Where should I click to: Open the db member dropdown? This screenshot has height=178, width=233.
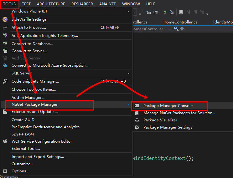point(203,29)
